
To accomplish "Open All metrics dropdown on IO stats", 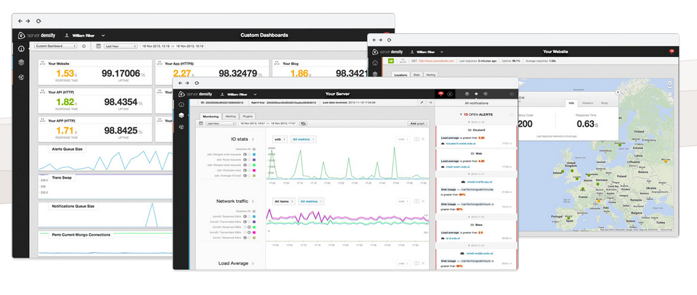I will point(303,139).
